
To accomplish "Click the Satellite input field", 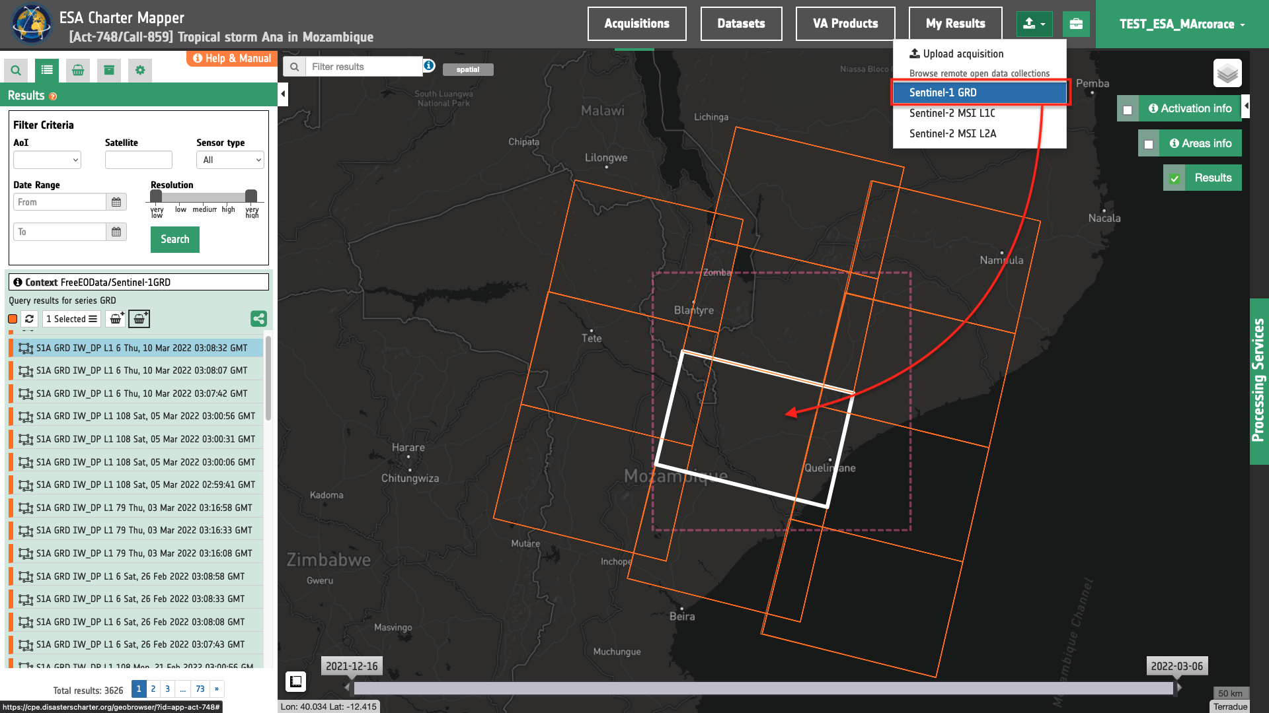I will (x=139, y=160).
